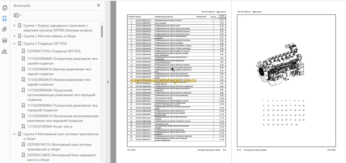Click the bookmark icon beside 131502000045A
Image resolution: width=346 pixels, height=163 pixels.
pos(23,80)
